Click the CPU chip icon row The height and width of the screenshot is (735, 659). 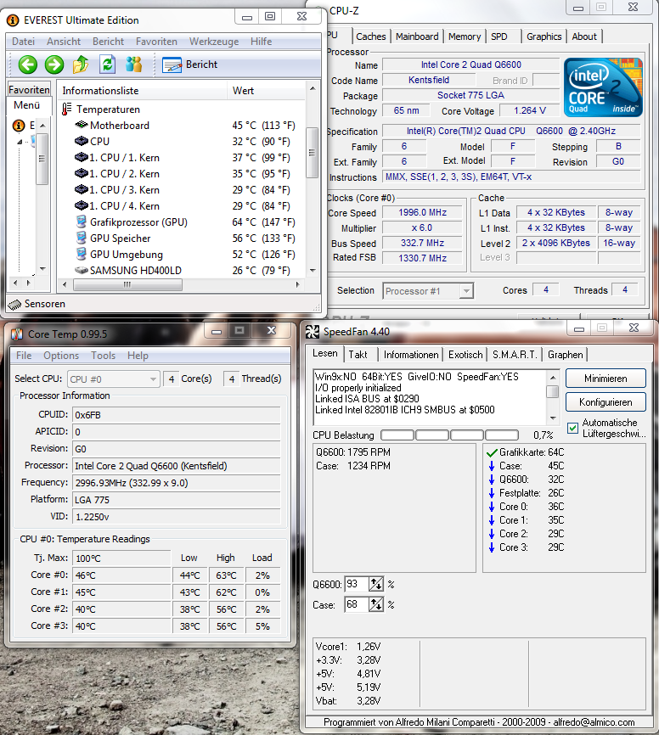coord(82,141)
